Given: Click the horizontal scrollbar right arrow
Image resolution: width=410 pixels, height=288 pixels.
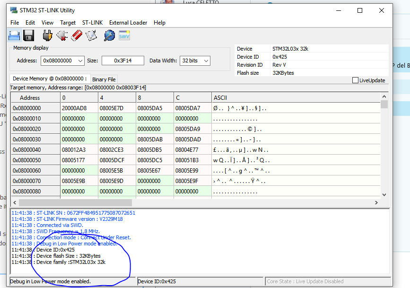Looking at the screenshot, I should 376,203.
